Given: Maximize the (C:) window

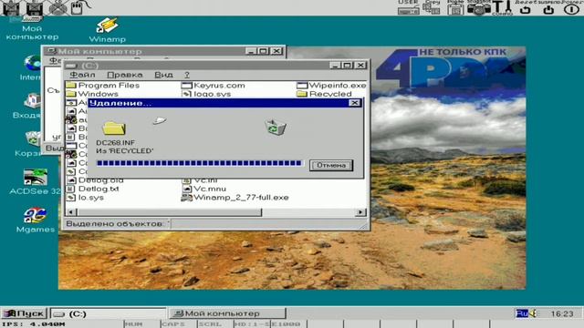Looking at the screenshot, I should [347, 65].
